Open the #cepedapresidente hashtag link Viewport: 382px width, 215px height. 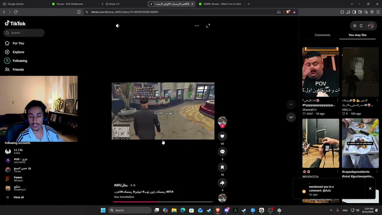click(x=356, y=172)
